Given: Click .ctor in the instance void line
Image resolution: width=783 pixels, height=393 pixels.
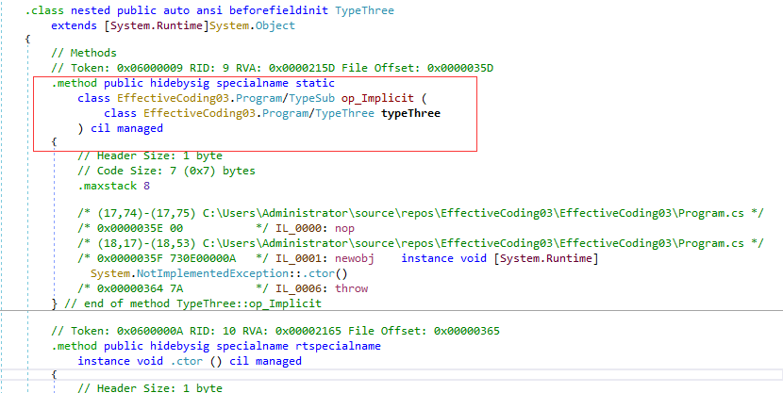Looking at the screenshot, I should click(186, 361).
